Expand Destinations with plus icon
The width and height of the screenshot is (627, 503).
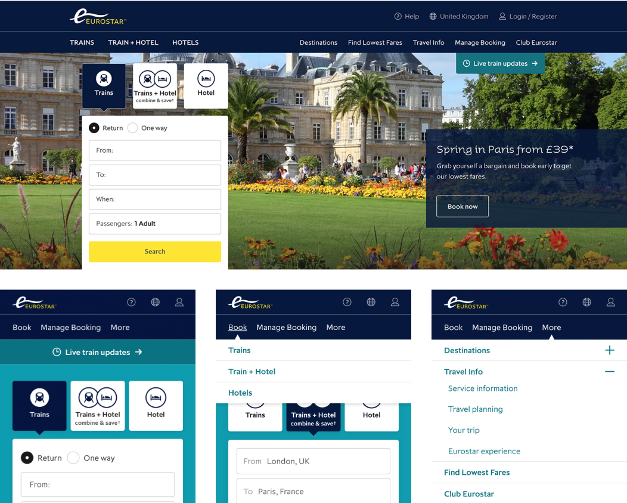click(609, 350)
